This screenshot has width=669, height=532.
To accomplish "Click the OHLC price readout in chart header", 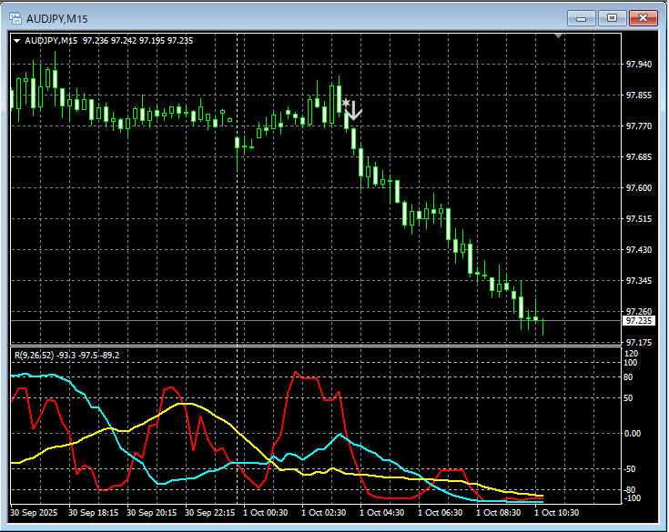I will 137,40.
